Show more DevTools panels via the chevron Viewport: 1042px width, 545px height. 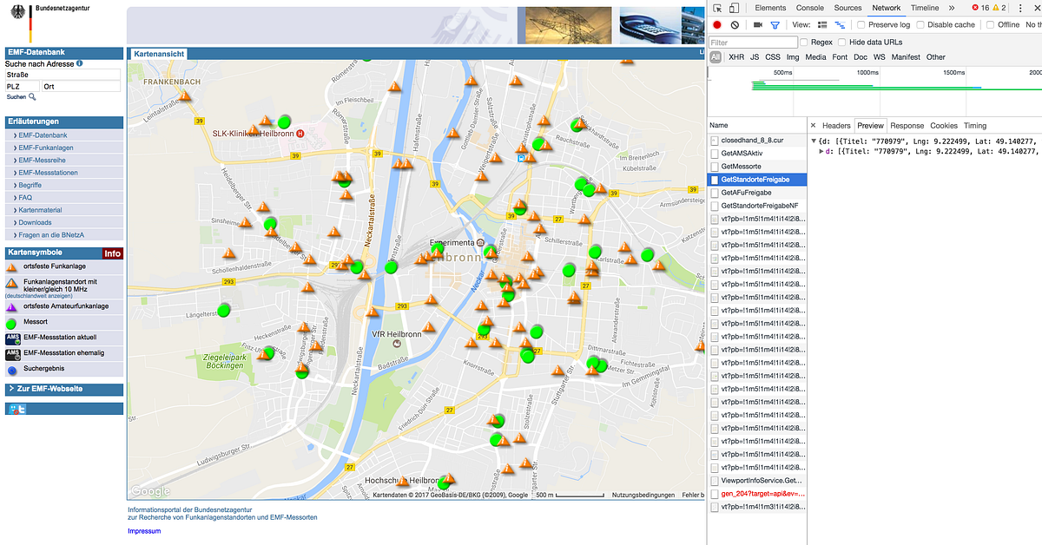tap(952, 8)
